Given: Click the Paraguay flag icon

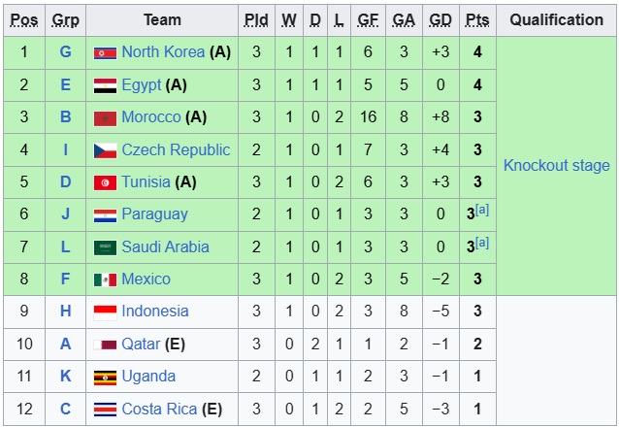Looking at the screenshot, I should (105, 214).
